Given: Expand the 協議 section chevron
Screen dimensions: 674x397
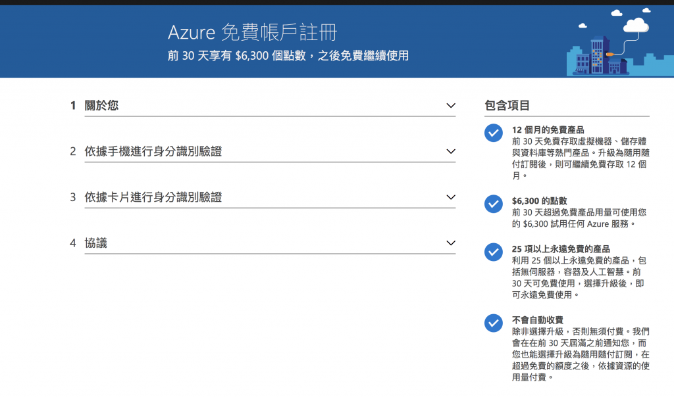Looking at the screenshot, I should [450, 243].
